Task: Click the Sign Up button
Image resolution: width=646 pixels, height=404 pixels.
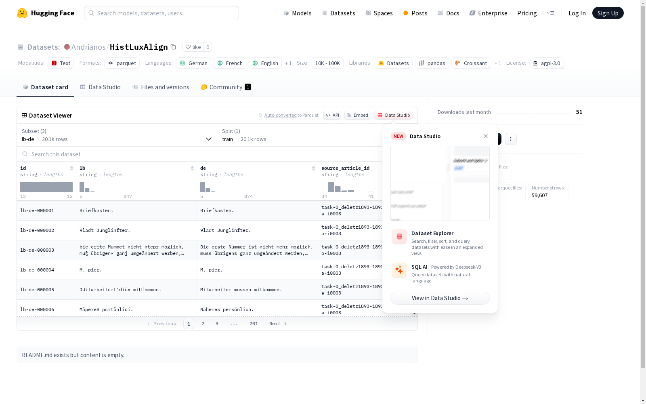Action: (608, 13)
